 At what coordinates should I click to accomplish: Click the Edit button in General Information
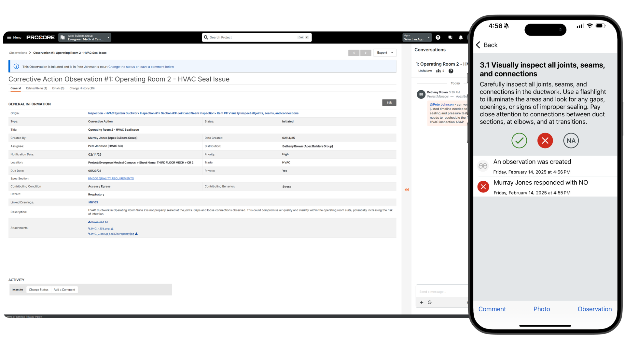click(389, 102)
